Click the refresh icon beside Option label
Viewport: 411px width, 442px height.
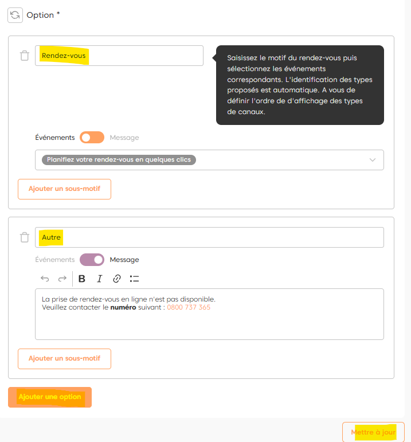point(15,15)
